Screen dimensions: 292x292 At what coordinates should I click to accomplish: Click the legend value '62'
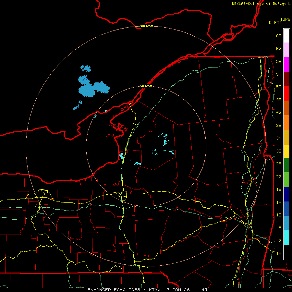coord(279,49)
